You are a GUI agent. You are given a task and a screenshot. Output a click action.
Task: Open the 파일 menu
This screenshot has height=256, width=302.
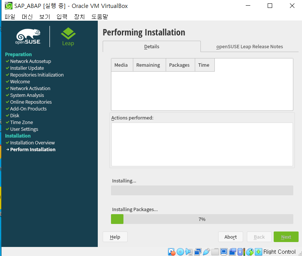pyautogui.click(x=10, y=17)
